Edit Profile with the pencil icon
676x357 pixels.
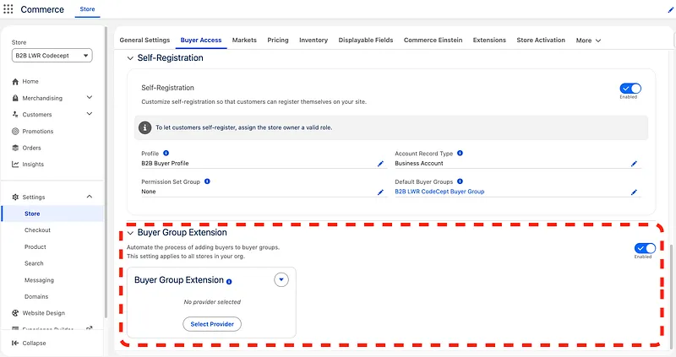(x=380, y=164)
